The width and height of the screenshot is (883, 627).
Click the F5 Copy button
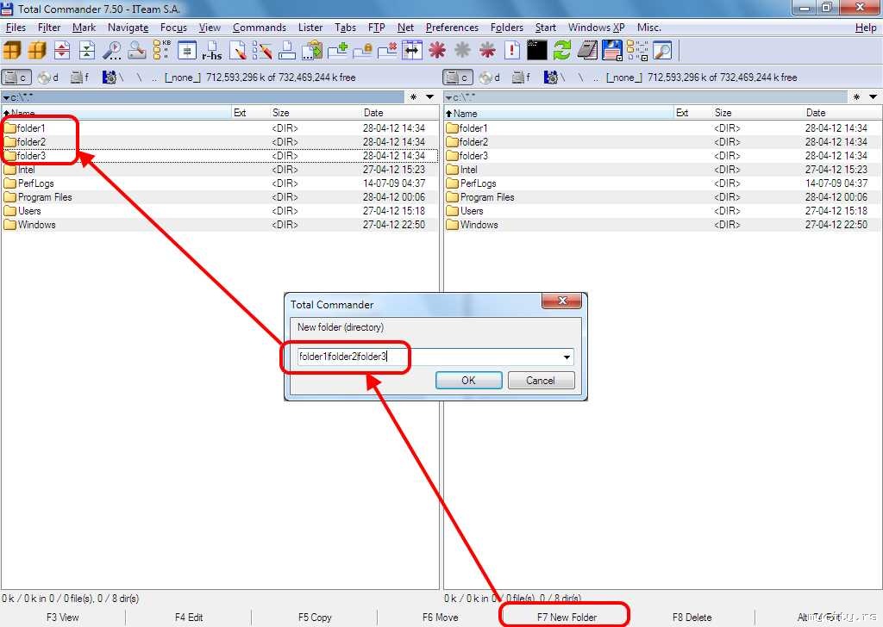315,618
